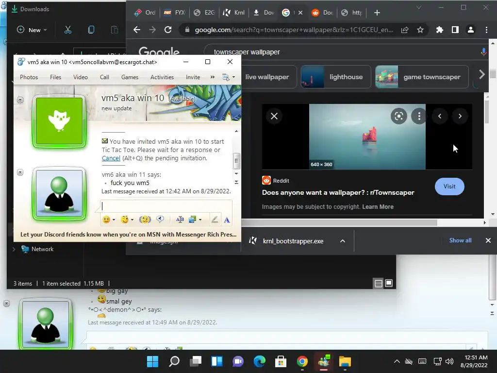Open Microsoft Store from taskbar

(x=281, y=361)
